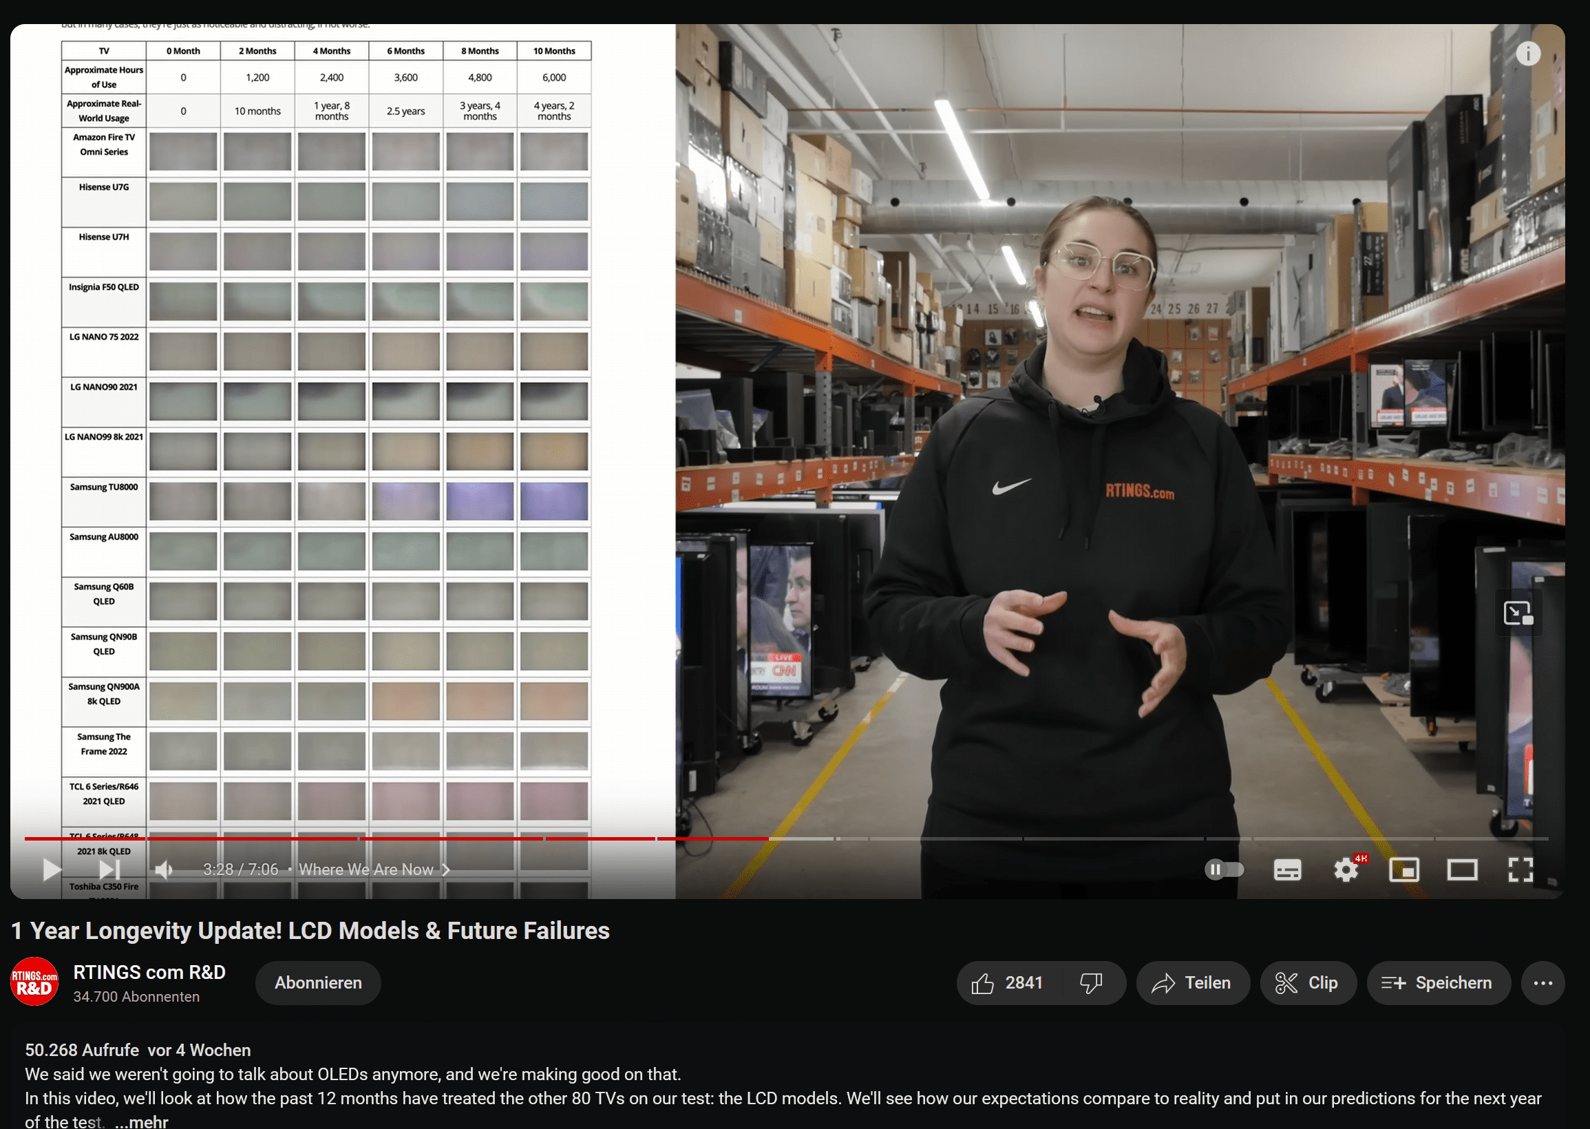The width and height of the screenshot is (1590, 1129).
Task: Save the video with Speichern
Action: 1439,982
